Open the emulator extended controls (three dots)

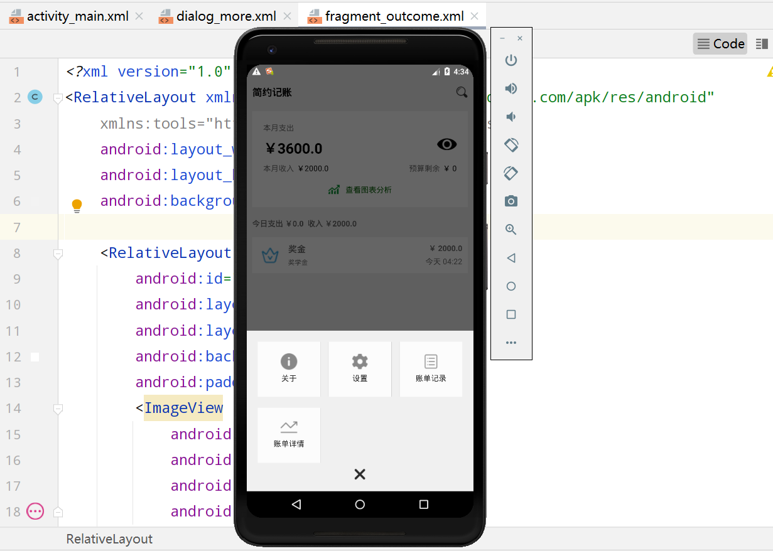[511, 343]
